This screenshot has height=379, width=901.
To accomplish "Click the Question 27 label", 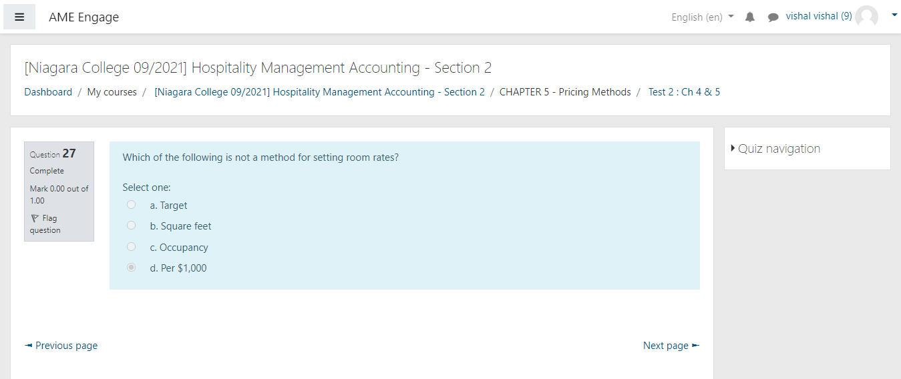I will pyautogui.click(x=53, y=153).
